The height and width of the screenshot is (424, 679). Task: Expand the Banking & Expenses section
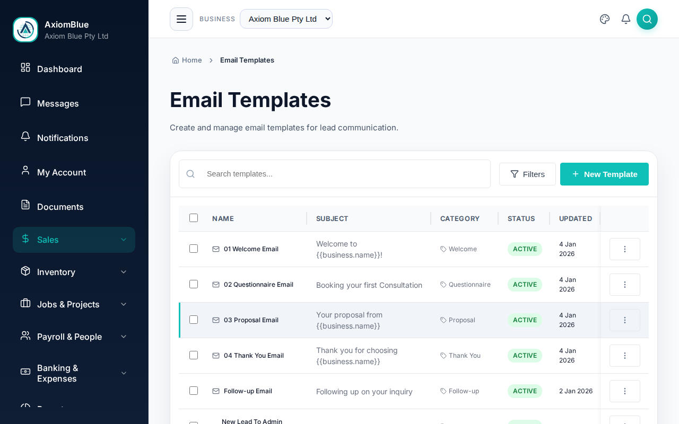74,373
